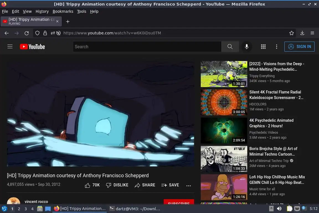Open 4K Psychedelic Animated Graphics thumbnail
The height and width of the screenshot is (213, 319).
224,131
